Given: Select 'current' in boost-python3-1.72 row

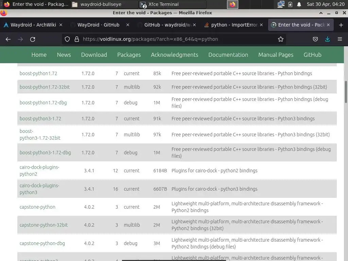Looking at the screenshot, I should click(x=132, y=119).
